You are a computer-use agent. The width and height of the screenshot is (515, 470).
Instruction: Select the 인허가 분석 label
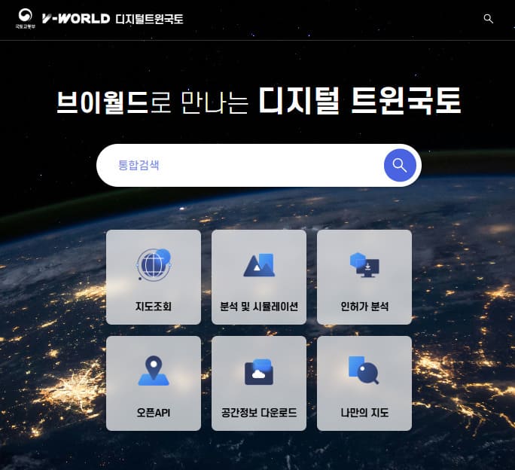click(364, 307)
